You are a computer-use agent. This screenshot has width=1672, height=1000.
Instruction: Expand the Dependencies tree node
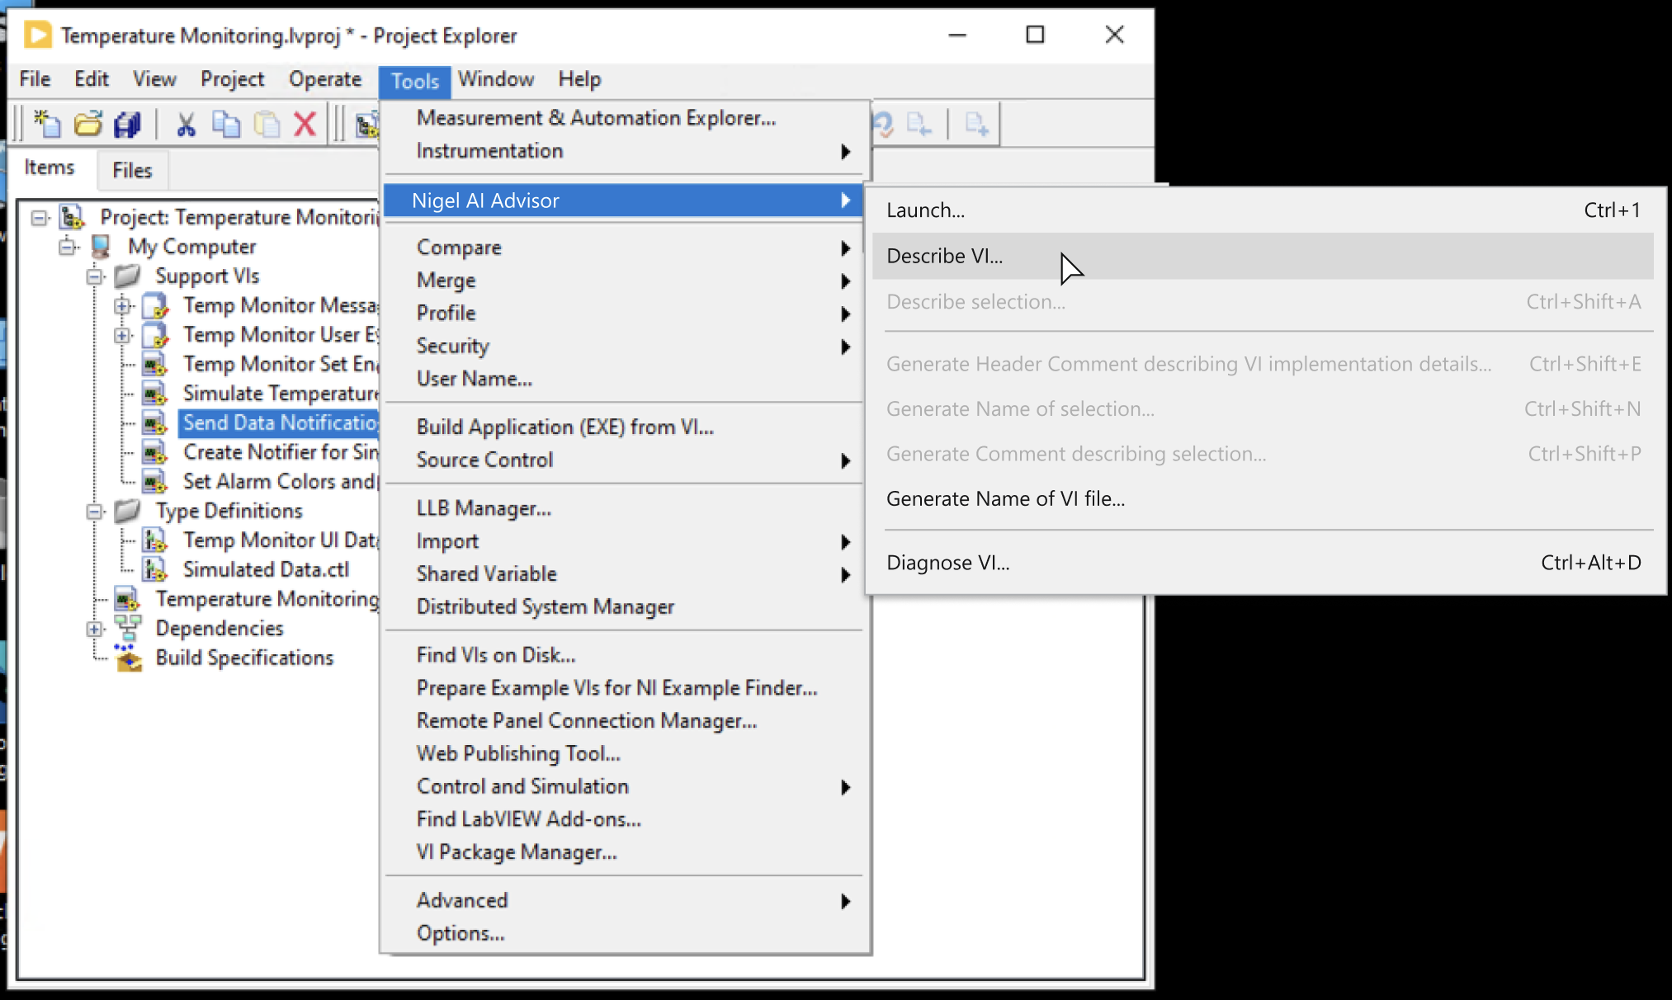(x=95, y=629)
